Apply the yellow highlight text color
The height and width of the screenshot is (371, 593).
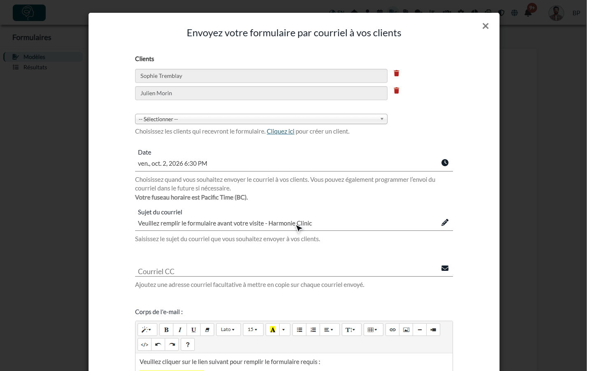pyautogui.click(x=273, y=330)
